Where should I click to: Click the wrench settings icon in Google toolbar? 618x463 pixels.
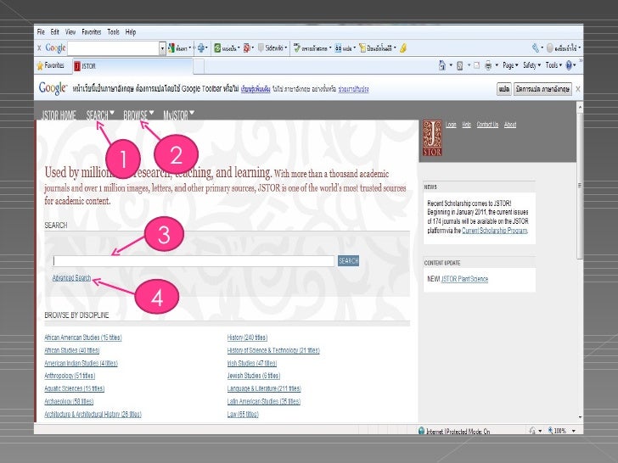(535, 48)
